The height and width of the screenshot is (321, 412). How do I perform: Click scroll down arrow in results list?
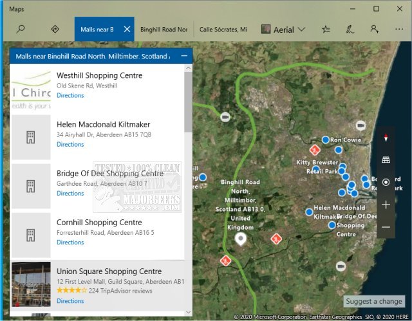188,312
